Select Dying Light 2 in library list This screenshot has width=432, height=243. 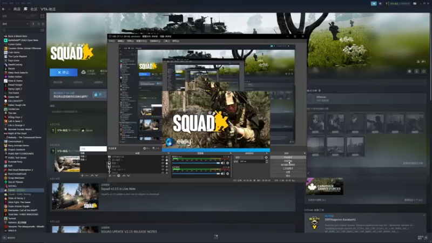(15, 89)
